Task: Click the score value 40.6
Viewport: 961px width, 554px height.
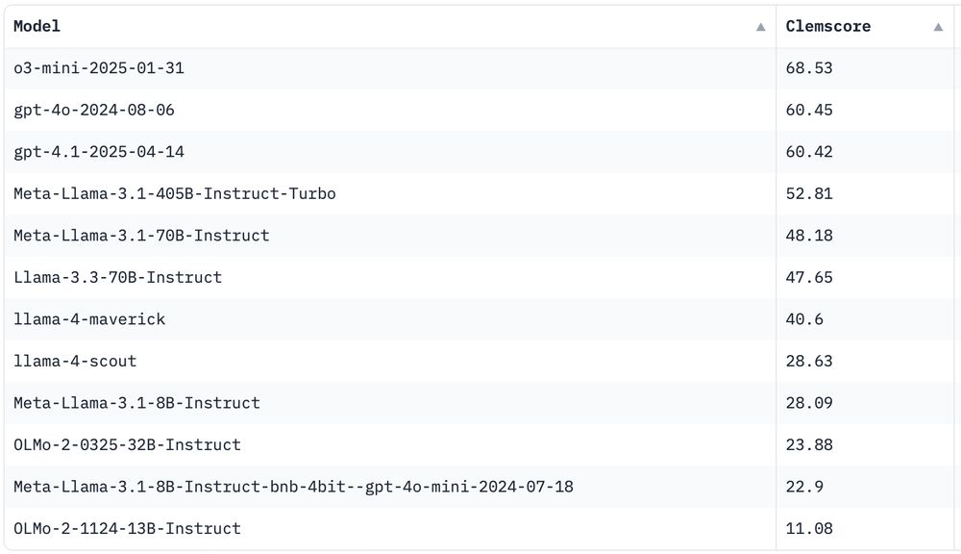Action: pos(804,319)
